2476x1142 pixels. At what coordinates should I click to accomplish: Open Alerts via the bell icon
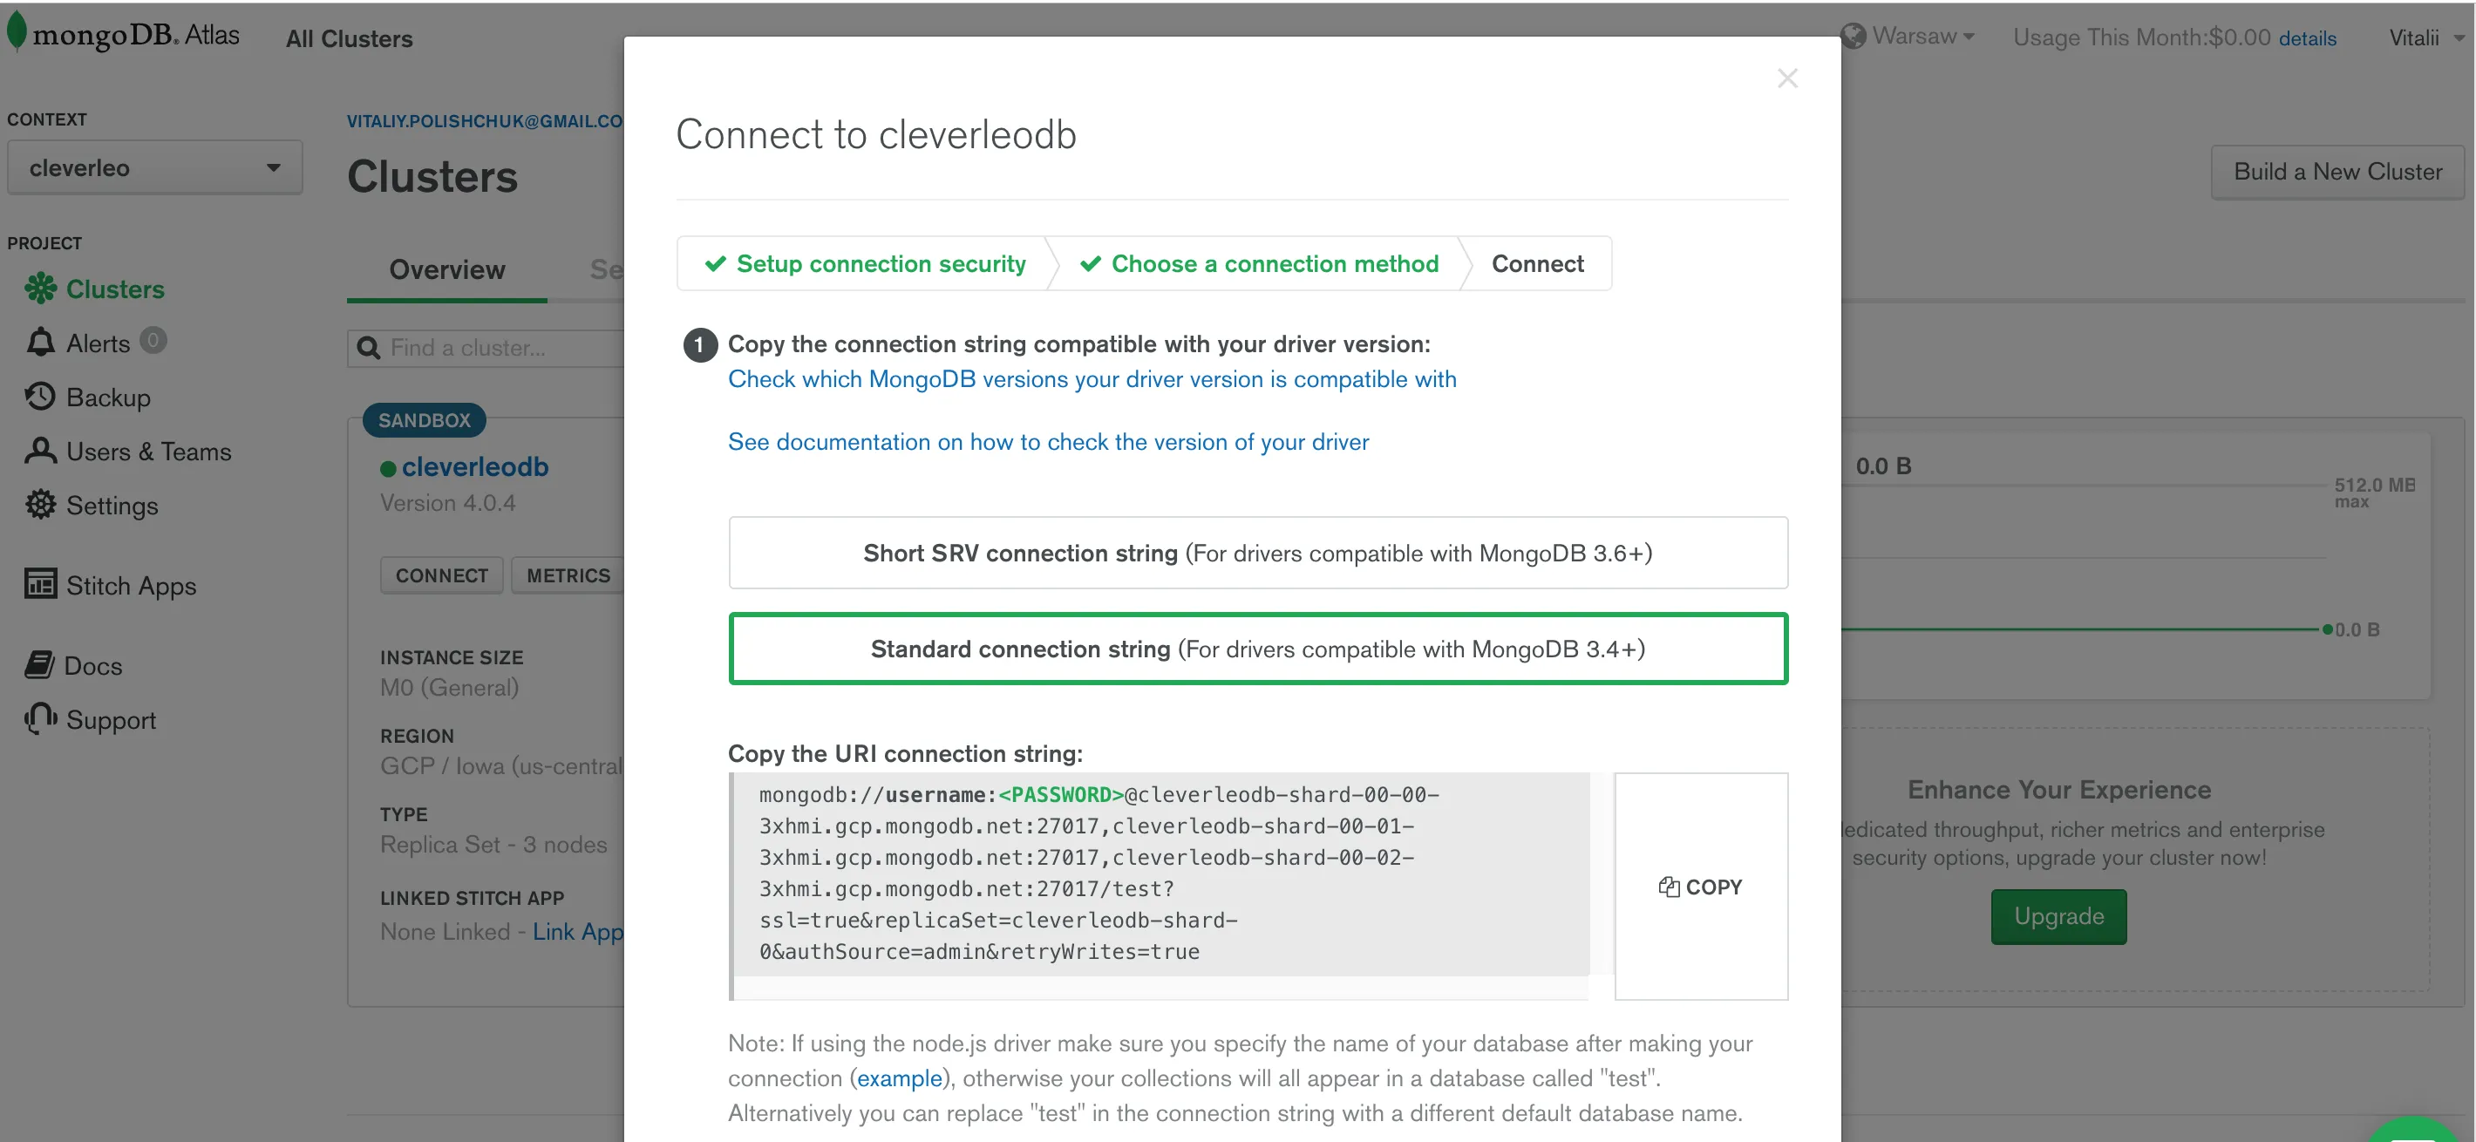[40, 343]
